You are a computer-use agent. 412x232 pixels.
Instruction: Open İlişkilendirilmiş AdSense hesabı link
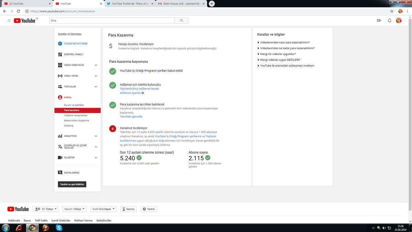139,89
